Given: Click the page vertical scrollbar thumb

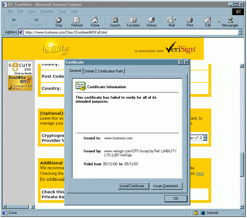Looking at the screenshot, I should pos(242,165).
